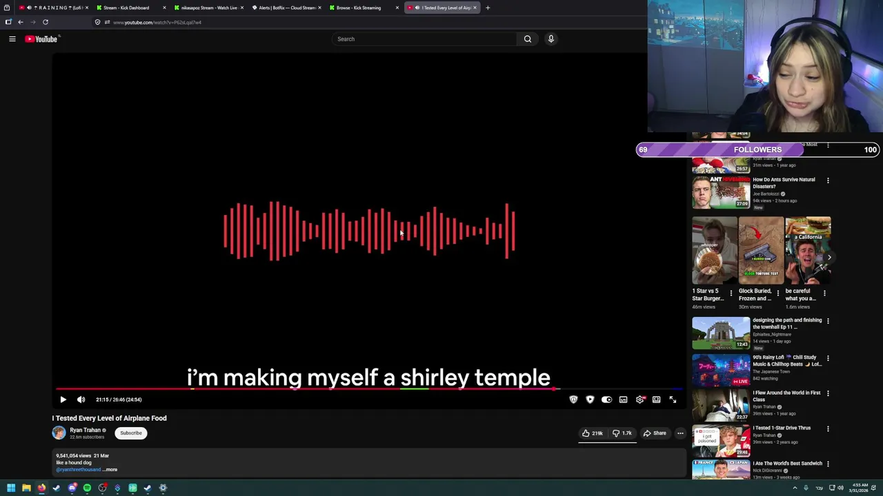Open Ryan Trahan channel name link
This screenshot has width=883, height=496.
click(x=85, y=430)
